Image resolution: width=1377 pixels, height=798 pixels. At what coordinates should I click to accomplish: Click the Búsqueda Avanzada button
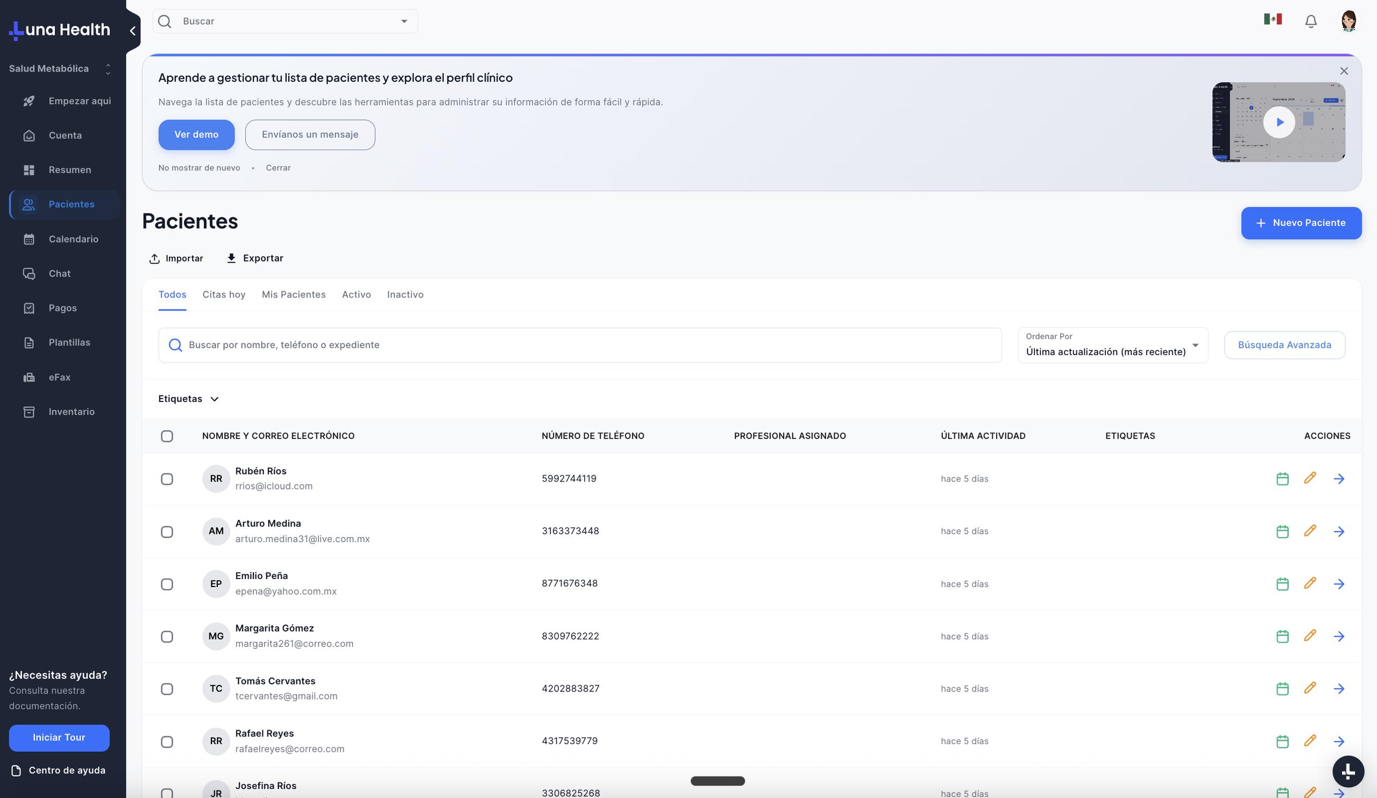(1284, 345)
